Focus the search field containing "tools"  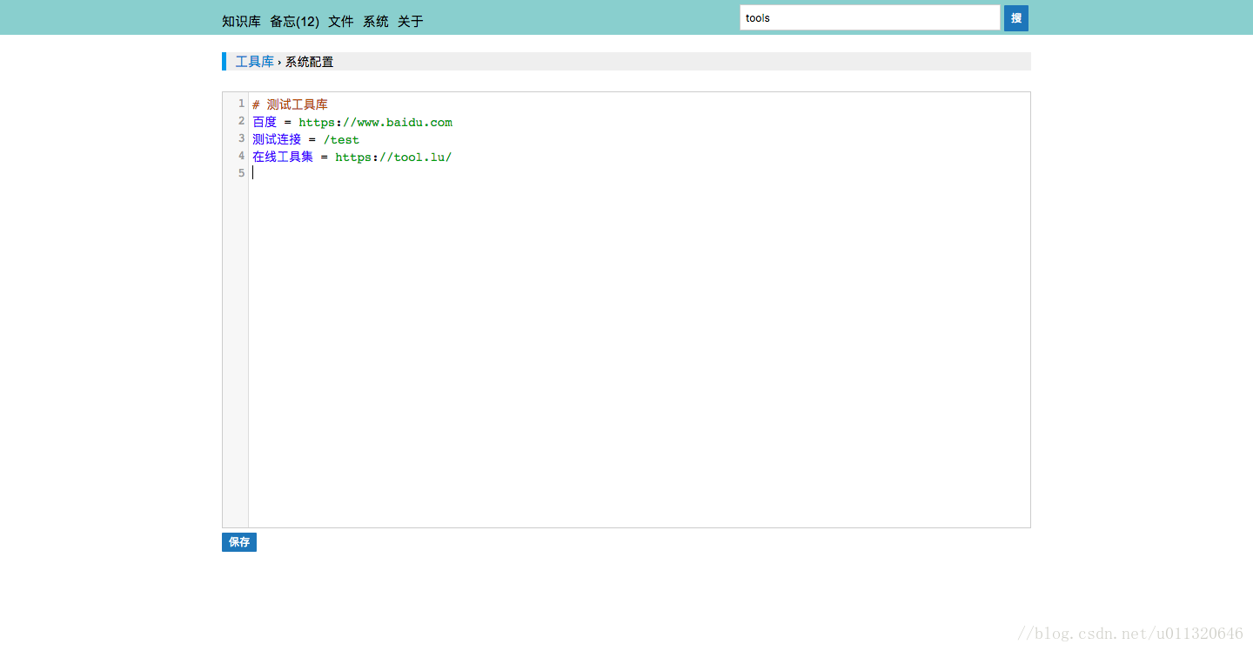870,17
